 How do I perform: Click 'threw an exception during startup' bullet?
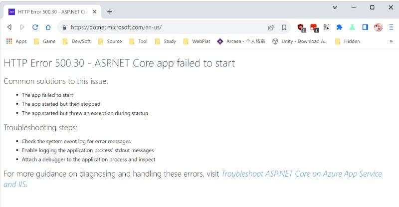85,113
